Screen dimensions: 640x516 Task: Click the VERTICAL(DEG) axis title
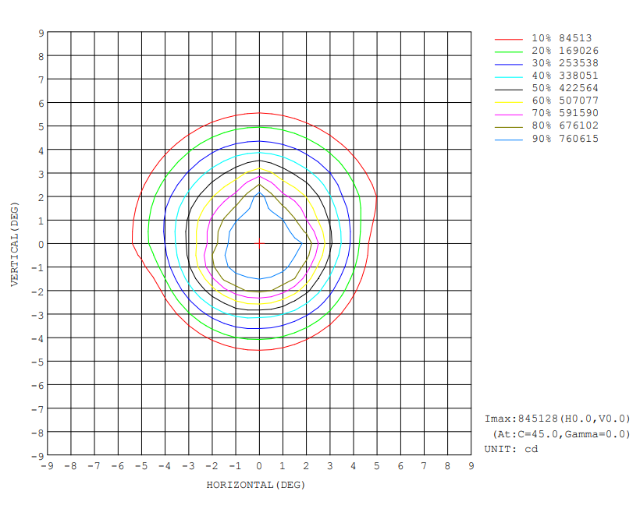pyautogui.click(x=14, y=243)
